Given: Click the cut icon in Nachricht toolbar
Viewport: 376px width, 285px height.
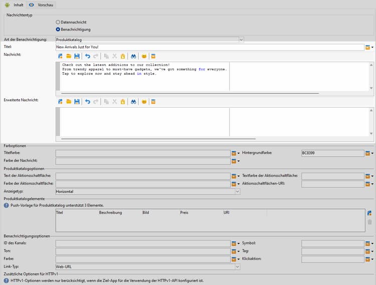Looking at the screenshot, I should [x=115, y=56].
